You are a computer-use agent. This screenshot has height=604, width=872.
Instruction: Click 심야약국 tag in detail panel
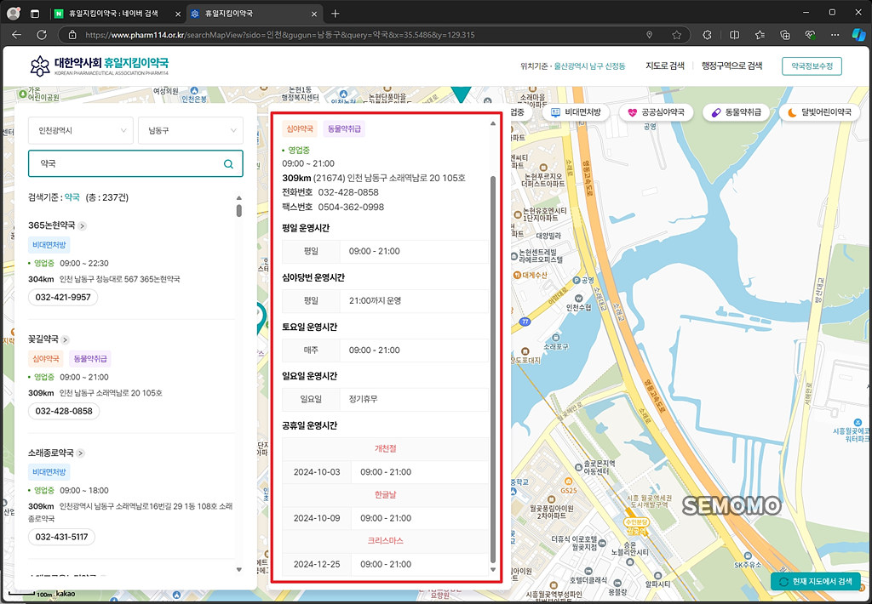(x=300, y=129)
